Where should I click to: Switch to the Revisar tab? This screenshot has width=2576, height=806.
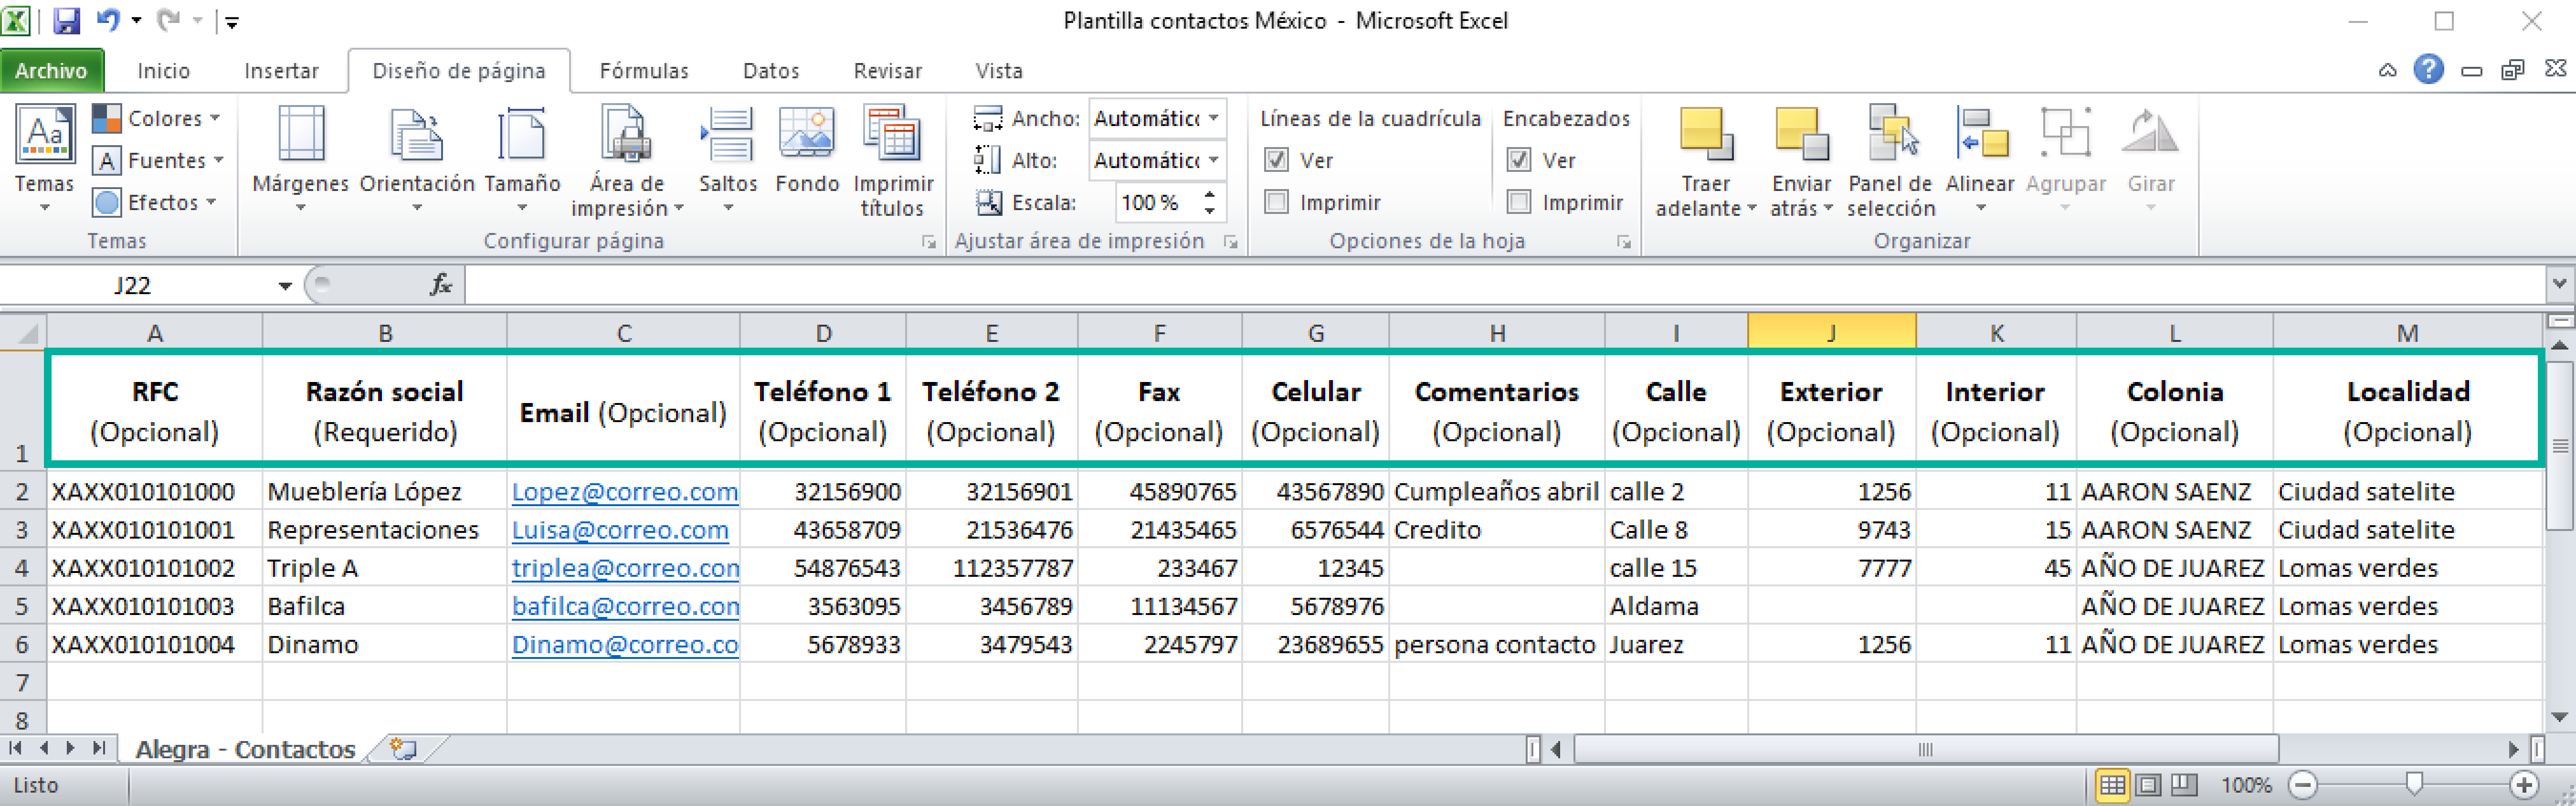(x=888, y=70)
